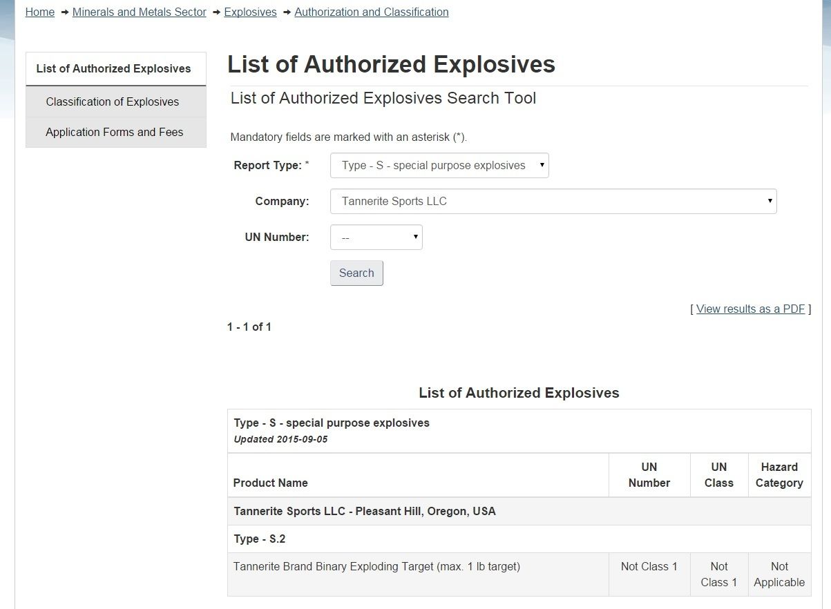Click the Product Name column header

tap(418, 475)
